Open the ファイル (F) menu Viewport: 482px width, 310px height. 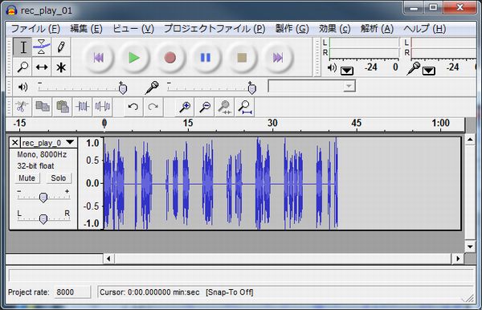click(x=35, y=29)
